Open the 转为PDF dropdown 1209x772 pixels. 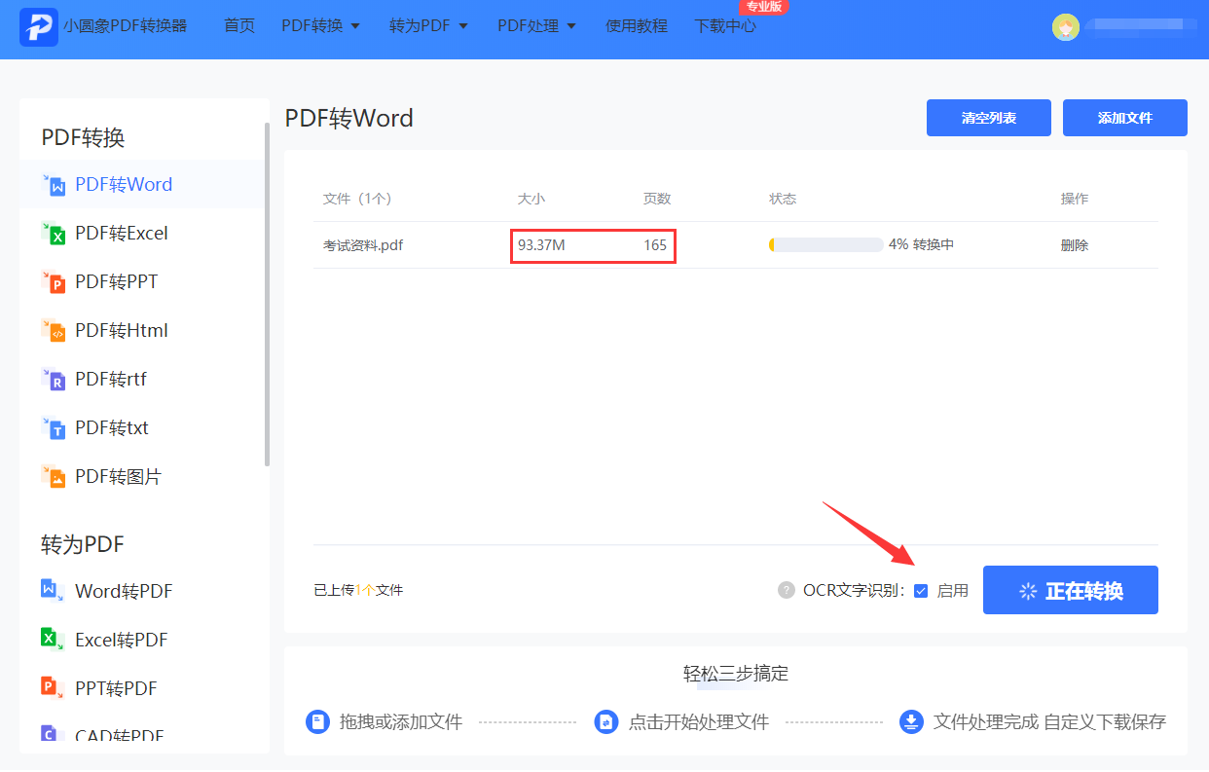428,26
